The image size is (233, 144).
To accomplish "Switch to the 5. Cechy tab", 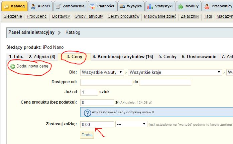I will (x=167, y=56).
